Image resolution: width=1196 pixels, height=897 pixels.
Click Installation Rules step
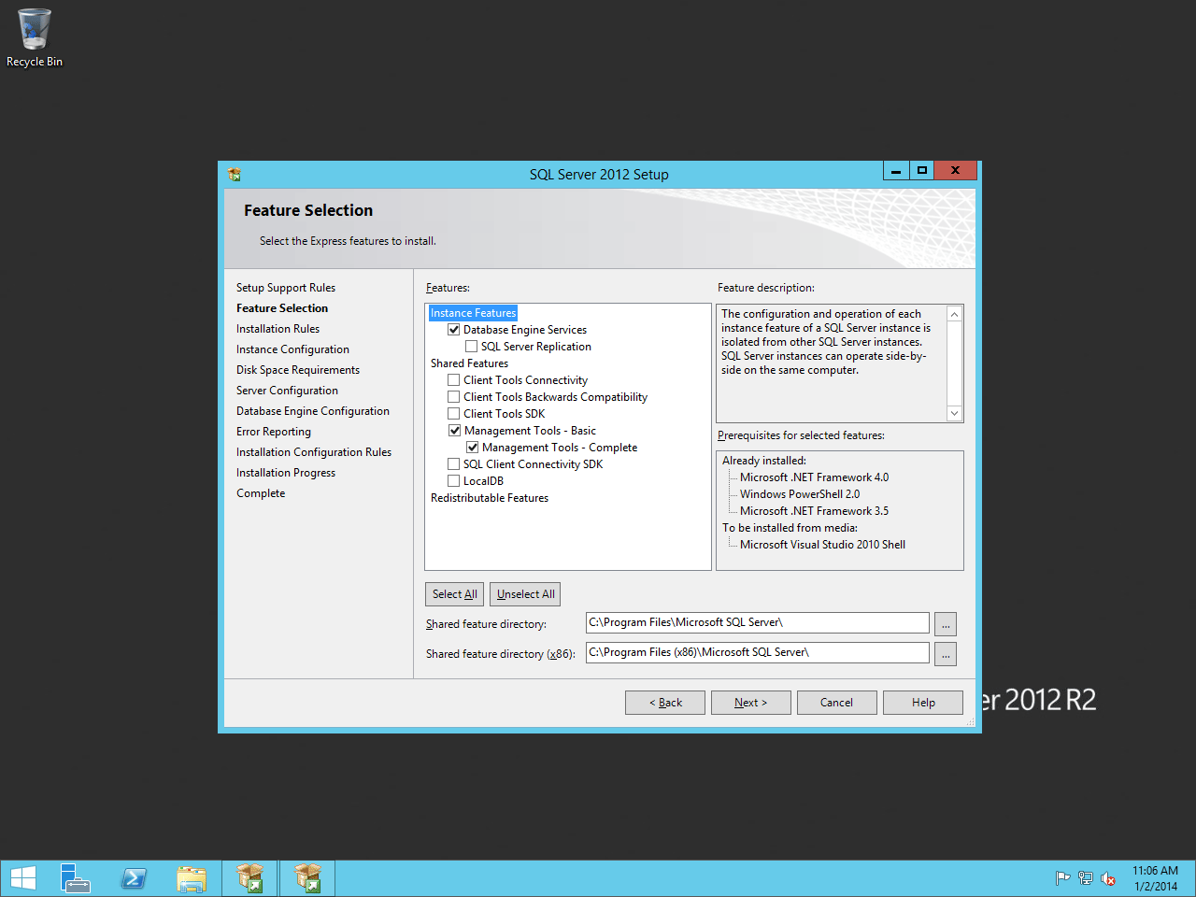pyautogui.click(x=278, y=329)
